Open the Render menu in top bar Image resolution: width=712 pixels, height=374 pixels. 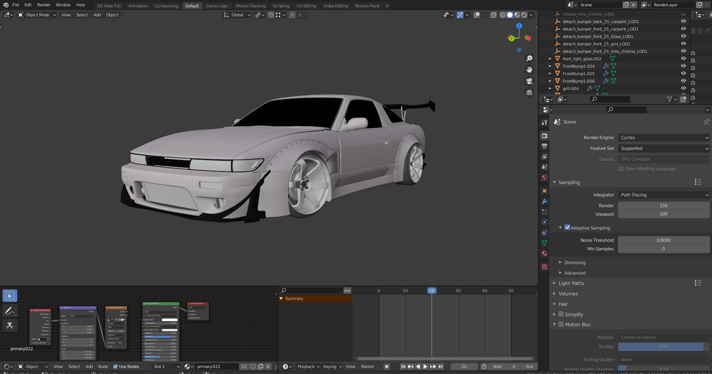(44, 5)
